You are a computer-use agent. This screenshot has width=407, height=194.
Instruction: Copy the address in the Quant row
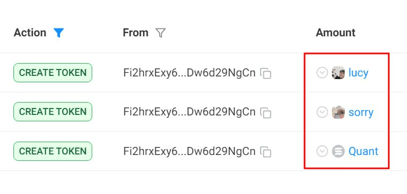click(266, 152)
